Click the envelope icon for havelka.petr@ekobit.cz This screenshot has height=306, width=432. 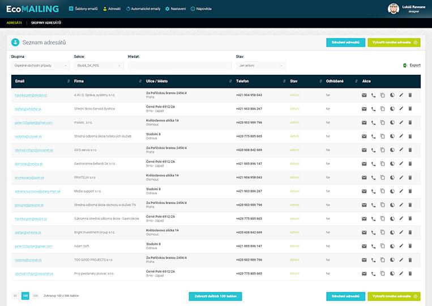[x=364, y=95]
